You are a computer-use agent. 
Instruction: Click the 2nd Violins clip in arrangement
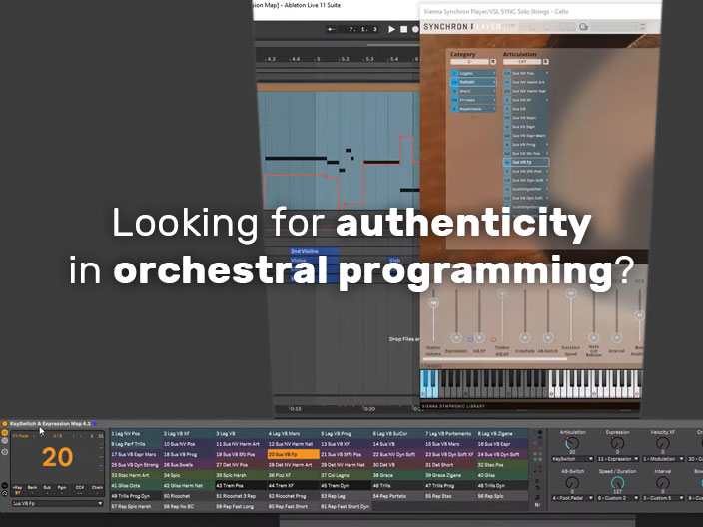[x=314, y=251]
